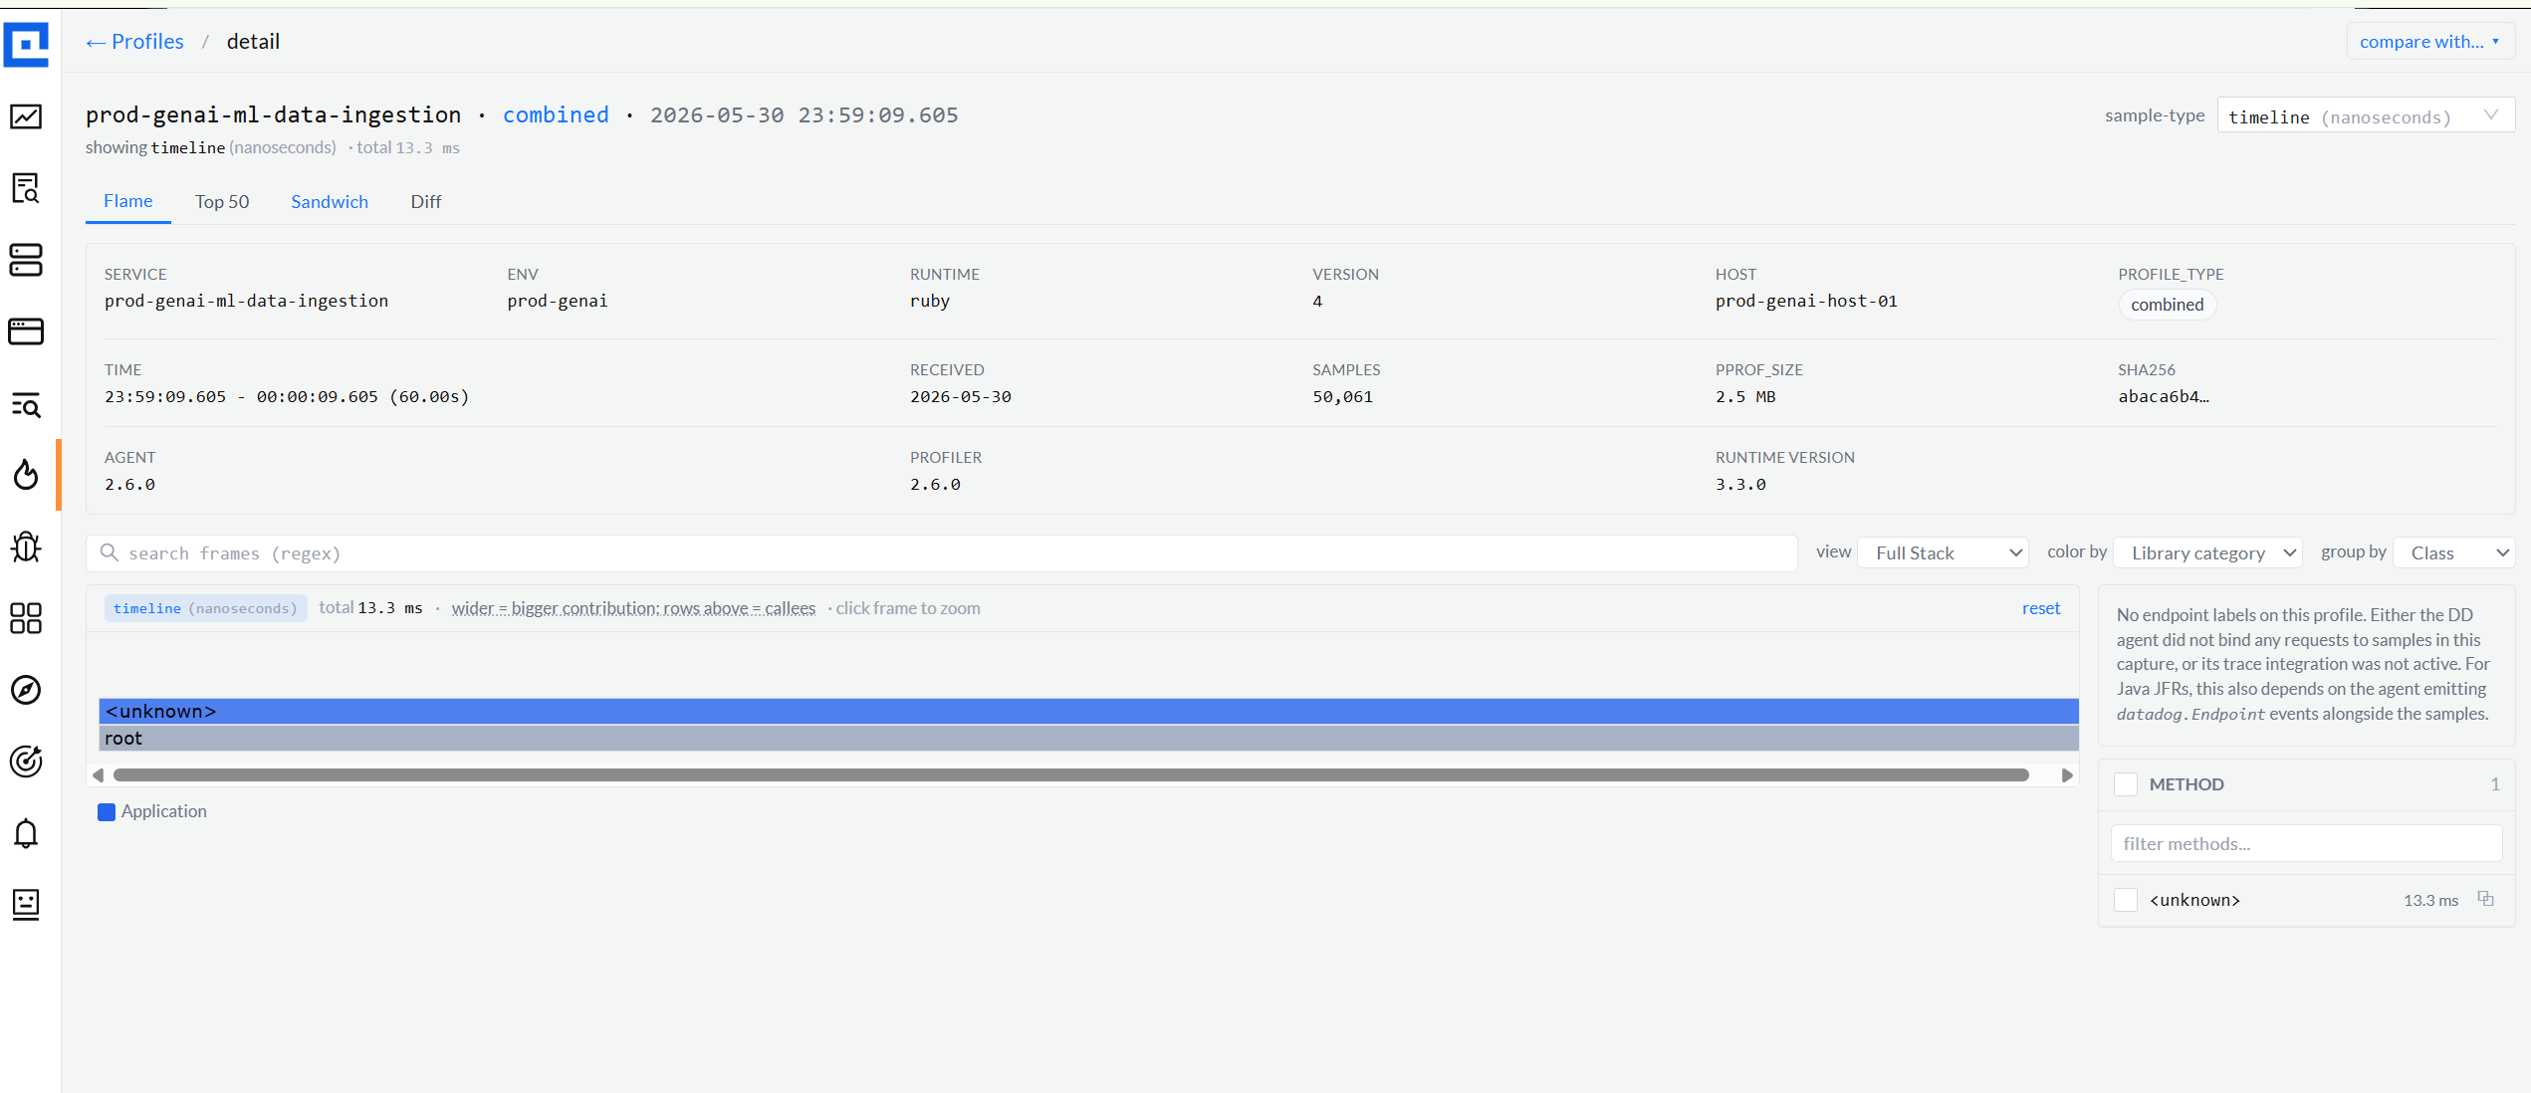Select the Flame tab

coord(128,201)
